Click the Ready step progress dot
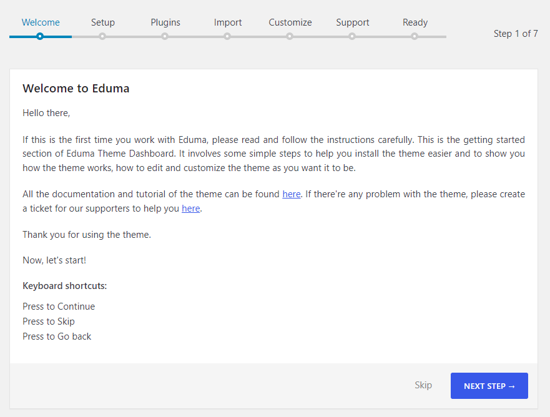 point(415,36)
